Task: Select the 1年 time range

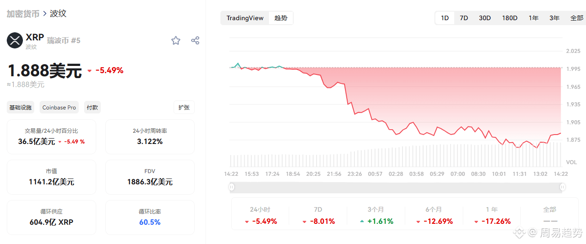Action: [533, 18]
